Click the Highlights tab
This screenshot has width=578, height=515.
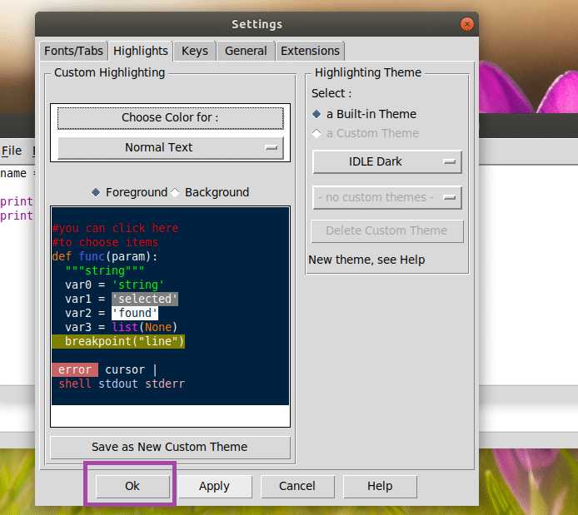pos(141,51)
